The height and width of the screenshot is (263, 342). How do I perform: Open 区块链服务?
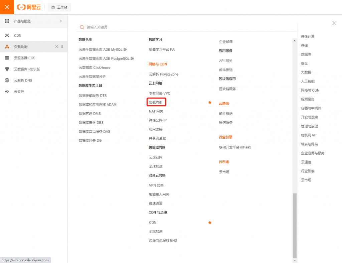coord(227,89)
